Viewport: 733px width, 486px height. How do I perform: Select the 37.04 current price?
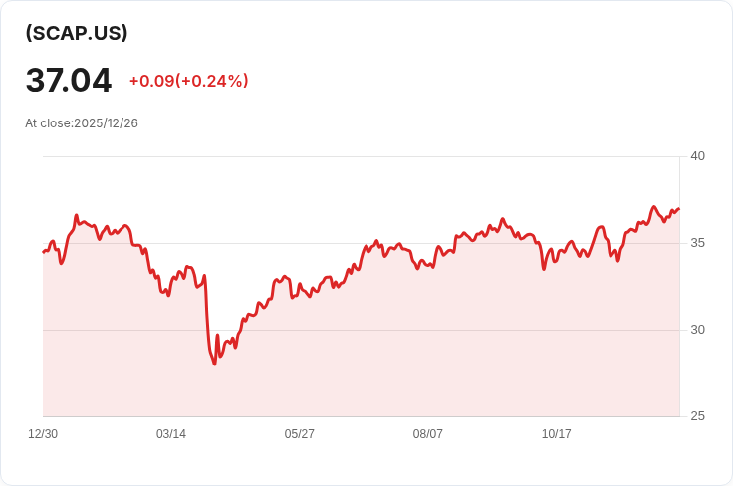coord(69,80)
